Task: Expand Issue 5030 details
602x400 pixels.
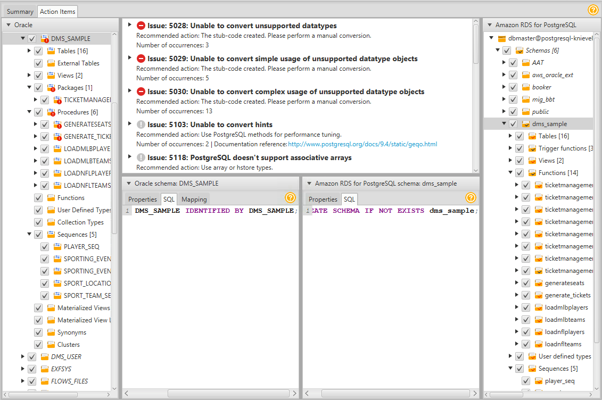Action: click(130, 91)
